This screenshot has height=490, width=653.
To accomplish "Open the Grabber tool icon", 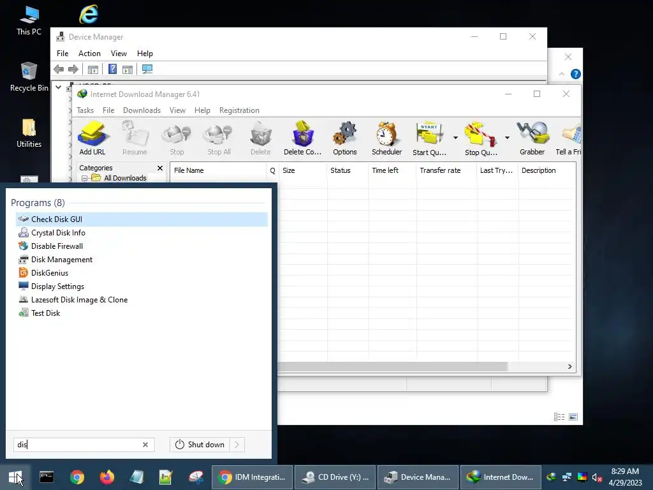I will coord(532,138).
